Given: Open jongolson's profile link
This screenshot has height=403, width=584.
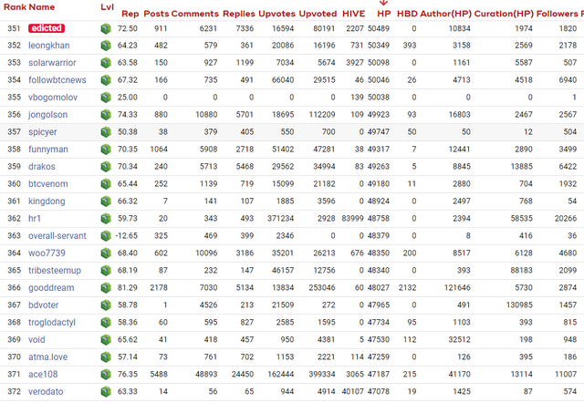Looking at the screenshot, I should pyautogui.click(x=48, y=115).
